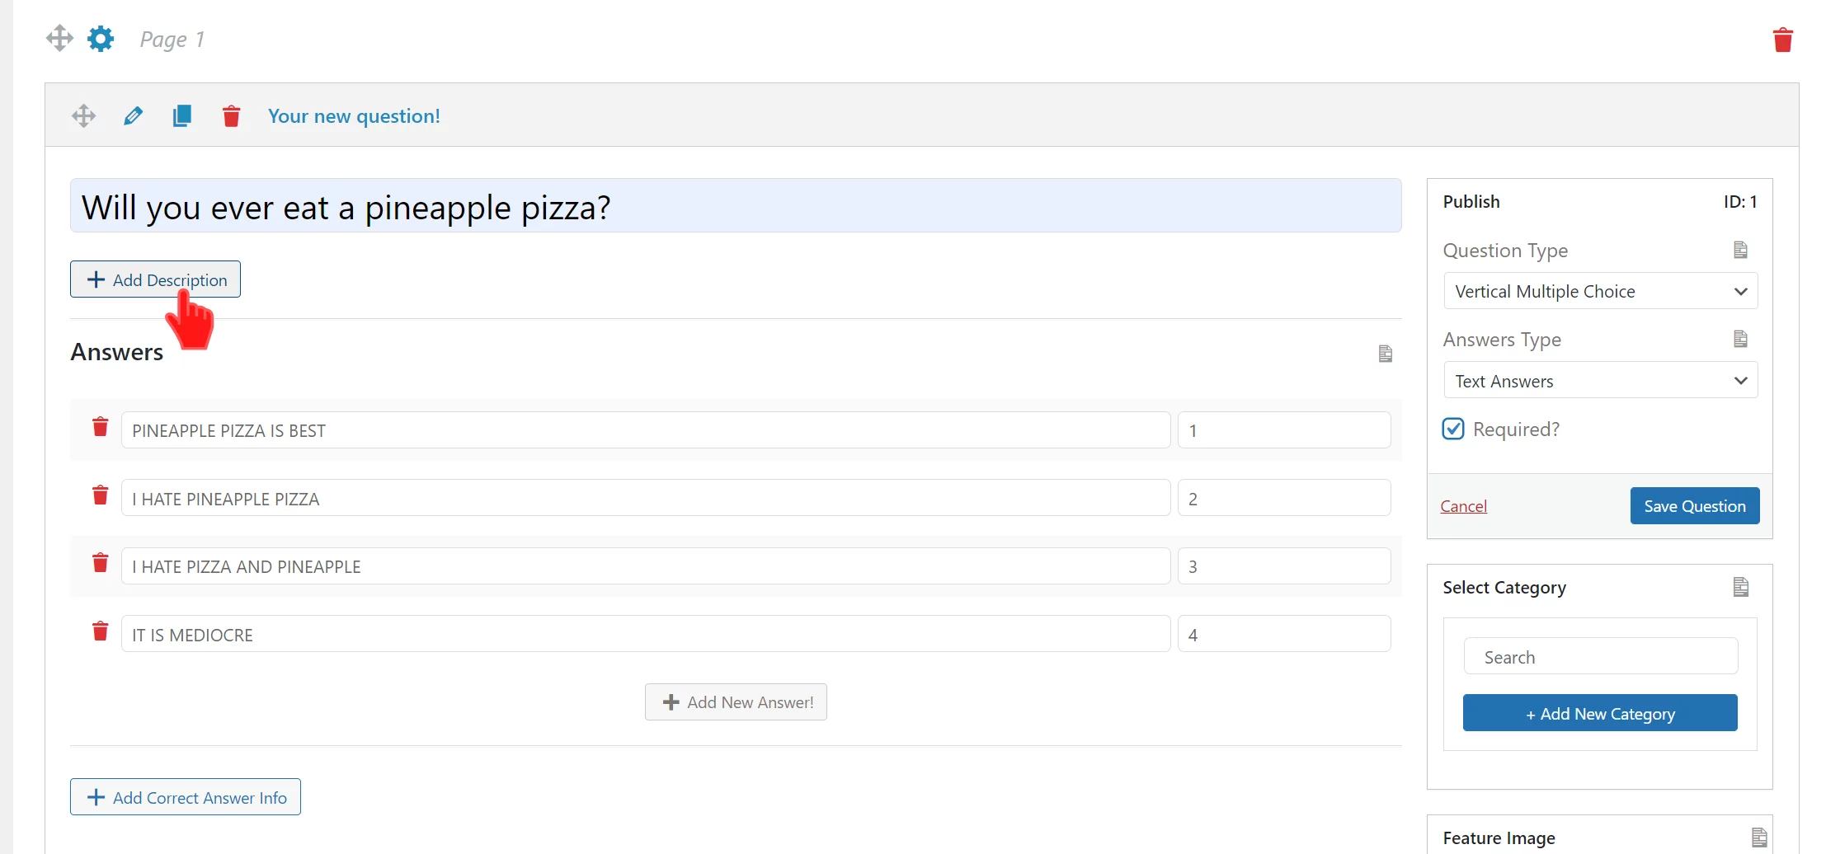Delete the 'IT IS MEDIOCRE' answer
Image resolution: width=1826 pixels, height=854 pixels.
coord(101,631)
